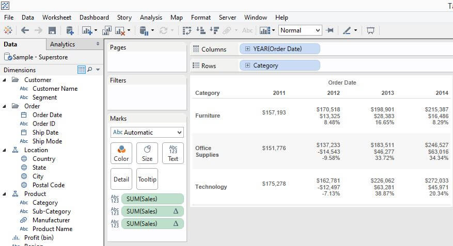The height and width of the screenshot is (246, 453).
Task: Click the Sample - Superstore data source icon
Action: click(8, 57)
